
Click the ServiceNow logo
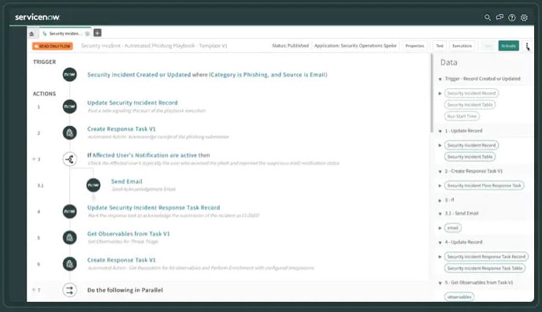pos(37,17)
